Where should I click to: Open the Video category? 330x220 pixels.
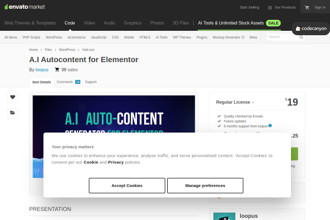(90, 23)
